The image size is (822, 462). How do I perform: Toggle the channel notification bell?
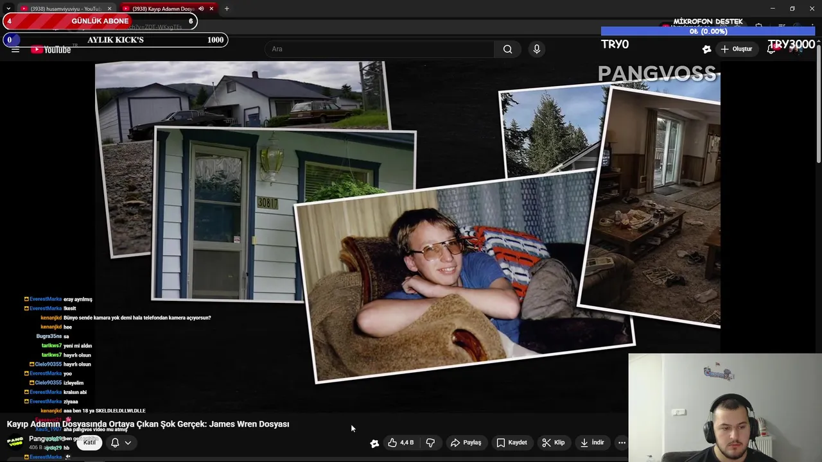click(115, 443)
